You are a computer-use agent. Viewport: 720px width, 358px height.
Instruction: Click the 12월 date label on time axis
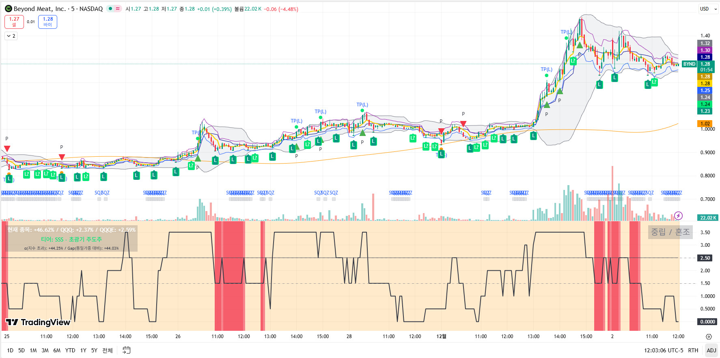441,336
